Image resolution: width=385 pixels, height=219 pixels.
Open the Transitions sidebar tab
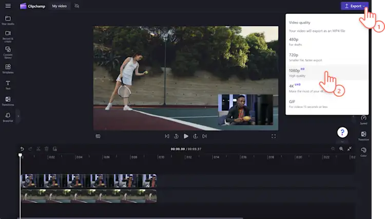(8, 101)
